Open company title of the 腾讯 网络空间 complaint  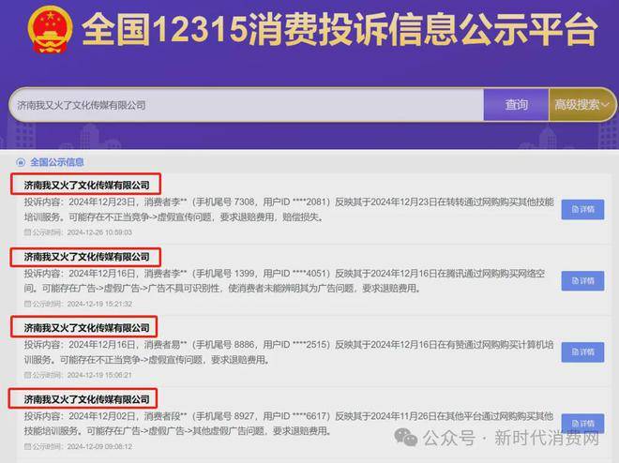pyautogui.click(x=86, y=256)
